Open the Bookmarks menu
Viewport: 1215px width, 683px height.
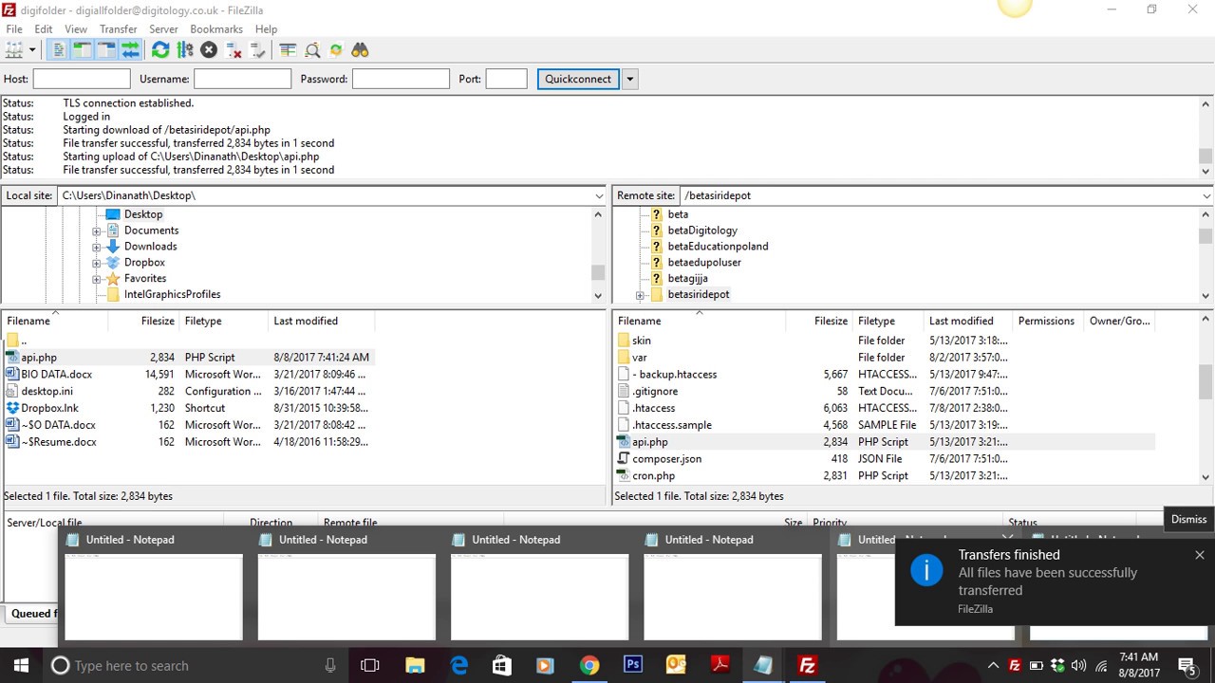coord(216,29)
